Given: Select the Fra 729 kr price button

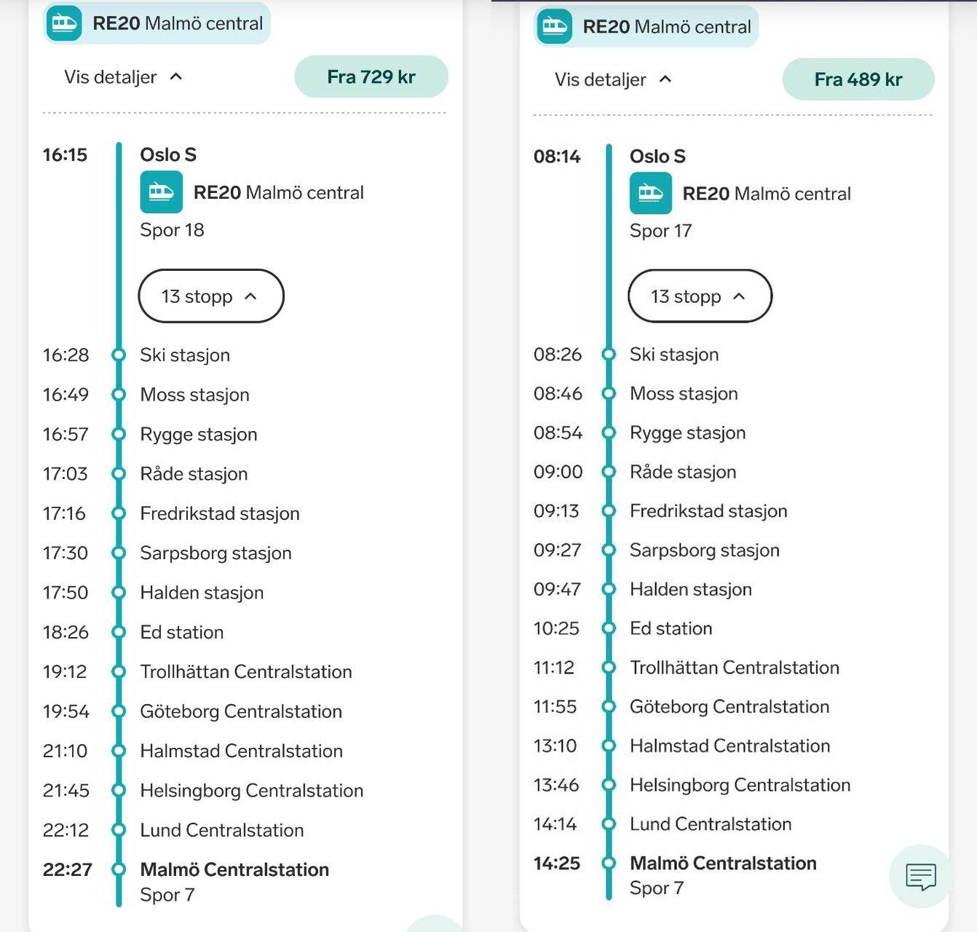Looking at the screenshot, I should point(371,76).
